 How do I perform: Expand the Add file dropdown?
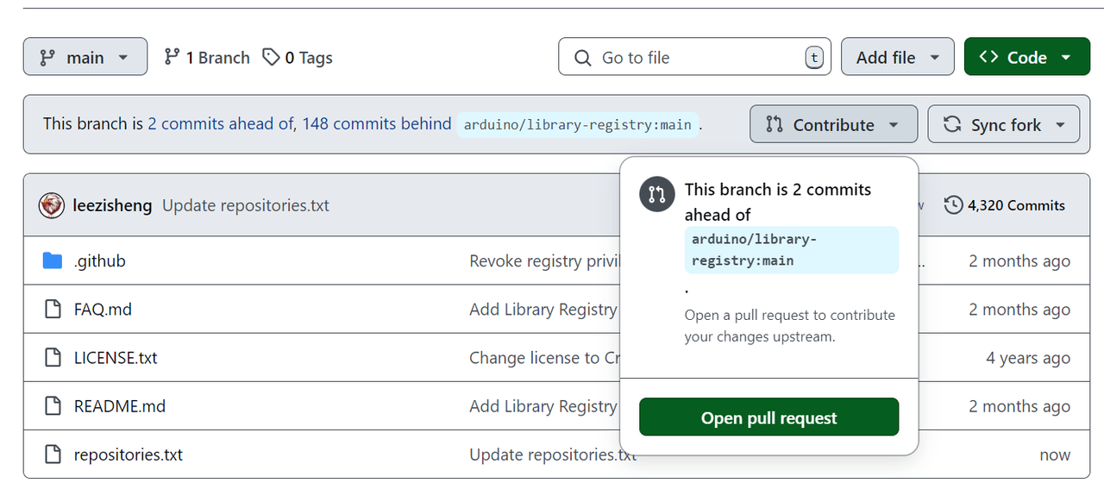coord(897,57)
